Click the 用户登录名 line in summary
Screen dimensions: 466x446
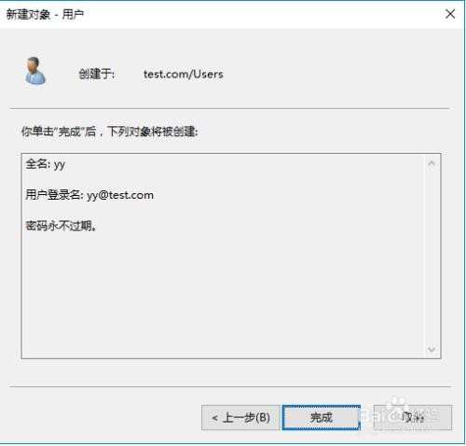[x=89, y=195]
